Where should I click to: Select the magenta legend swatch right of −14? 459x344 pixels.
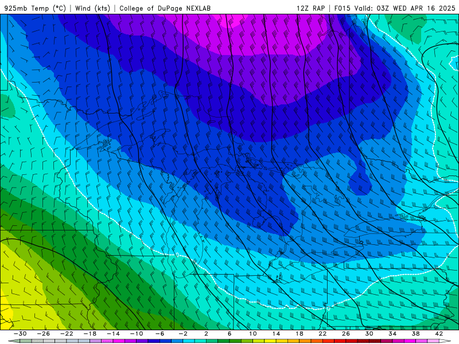click(119, 341)
